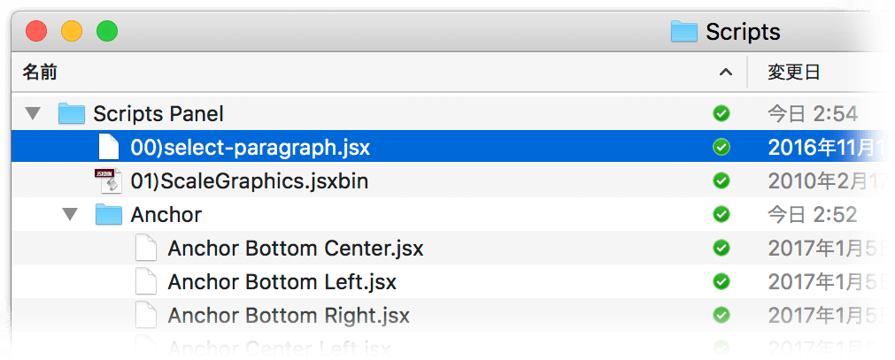This screenshot has width=895, height=360.
Task: Click sync status checkmark beside ScaleGraphics.jsxbin
Action: pyautogui.click(x=721, y=181)
